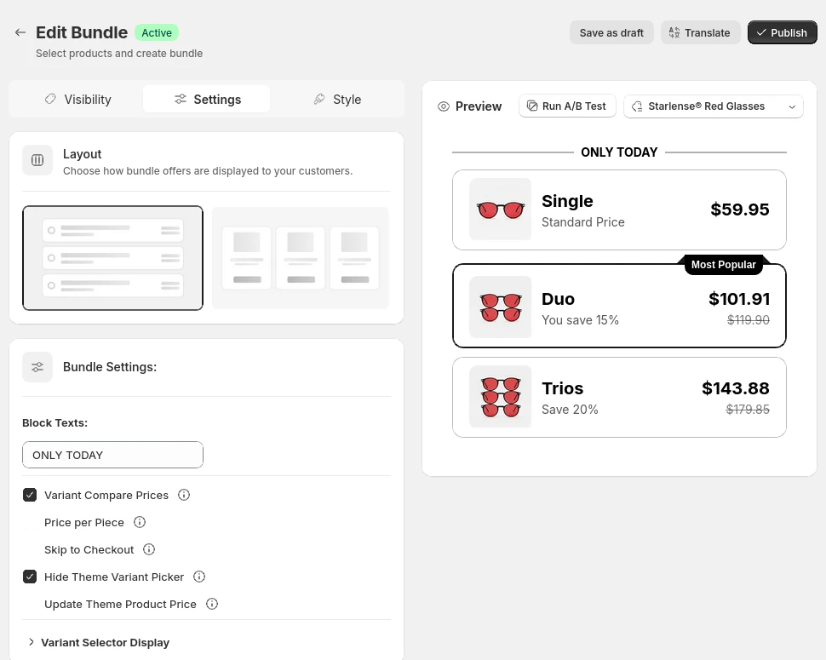Image resolution: width=826 pixels, height=660 pixels.
Task: Click the $143.88 price
Action: [736, 388]
